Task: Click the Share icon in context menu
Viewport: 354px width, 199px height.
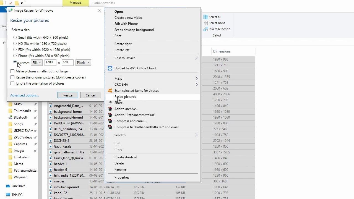Action: click(110, 103)
